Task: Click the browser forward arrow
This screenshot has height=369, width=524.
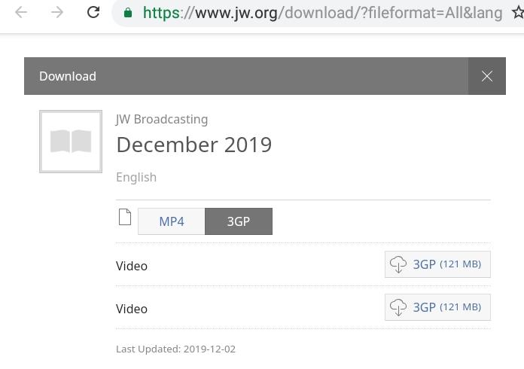Action: point(57,12)
